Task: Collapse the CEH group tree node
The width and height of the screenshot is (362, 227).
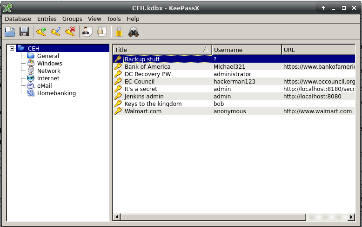Action: coord(12,48)
